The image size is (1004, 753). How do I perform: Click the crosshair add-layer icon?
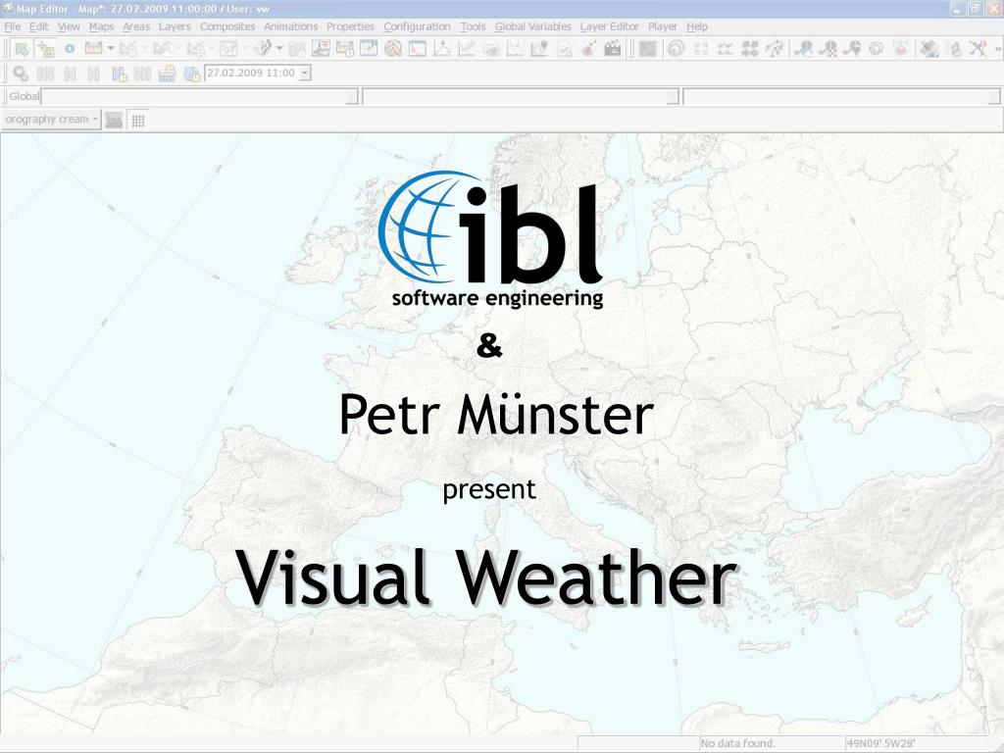point(45,49)
